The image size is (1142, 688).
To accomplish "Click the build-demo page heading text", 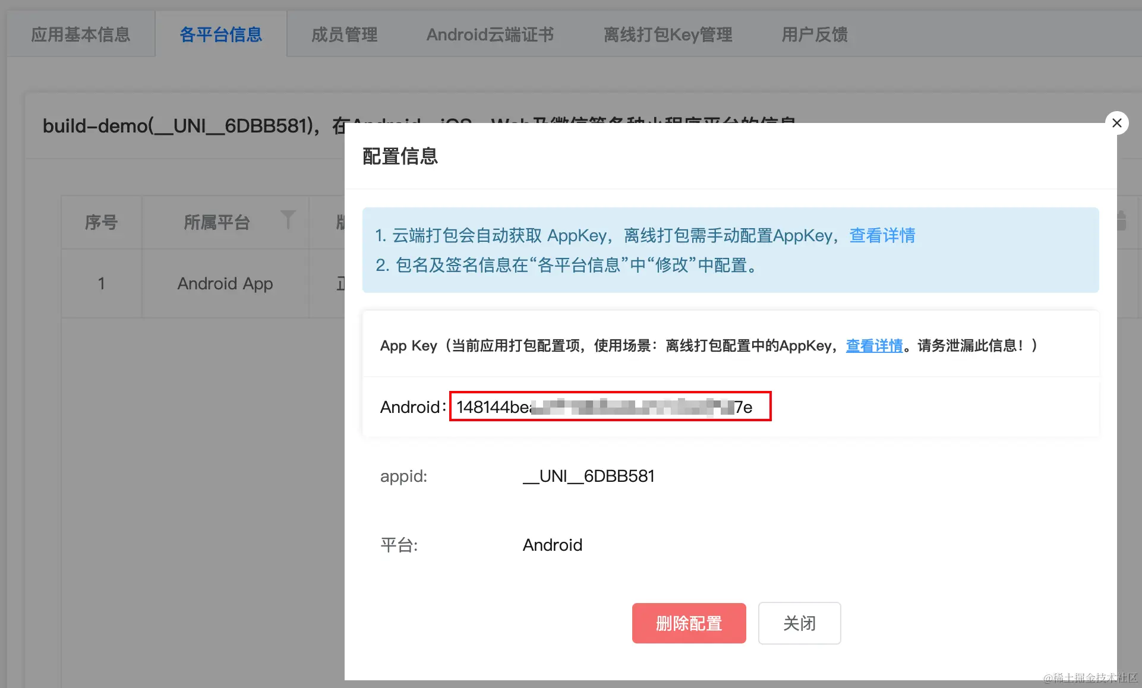I will [x=178, y=126].
